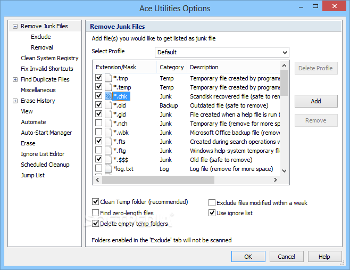Click the file icon of *.tmp row

click(x=109, y=78)
